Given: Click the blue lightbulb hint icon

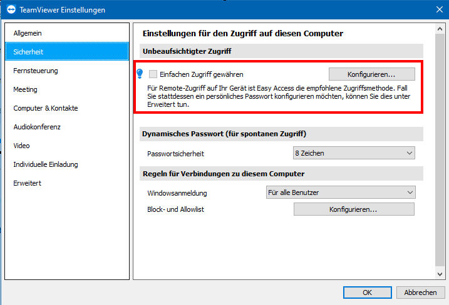Looking at the screenshot, I should tap(140, 74).
